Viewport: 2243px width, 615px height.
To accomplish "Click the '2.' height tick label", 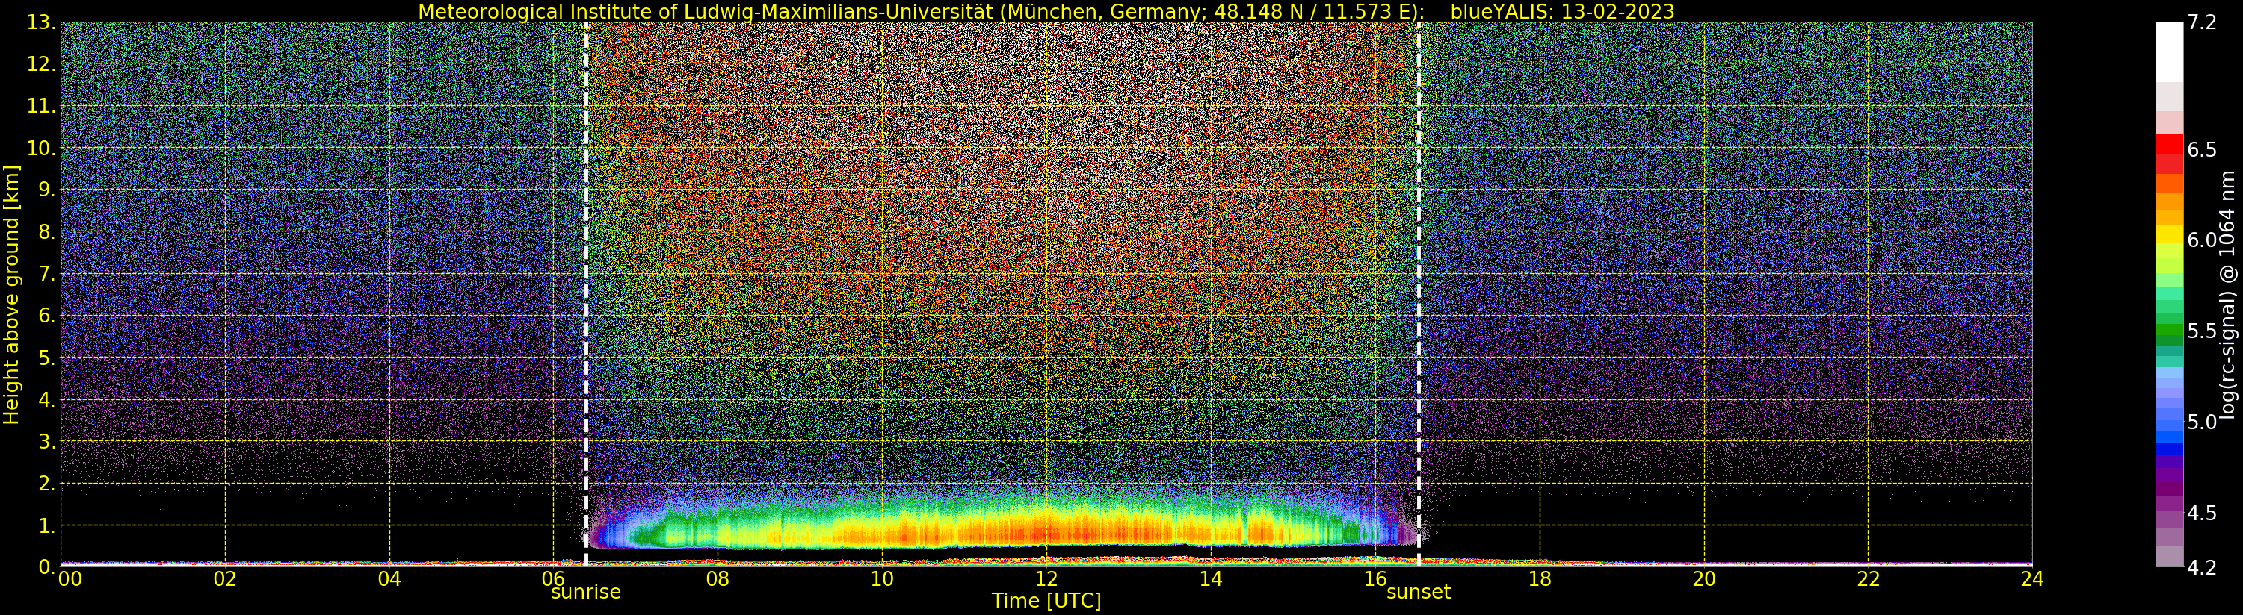I will [x=47, y=484].
